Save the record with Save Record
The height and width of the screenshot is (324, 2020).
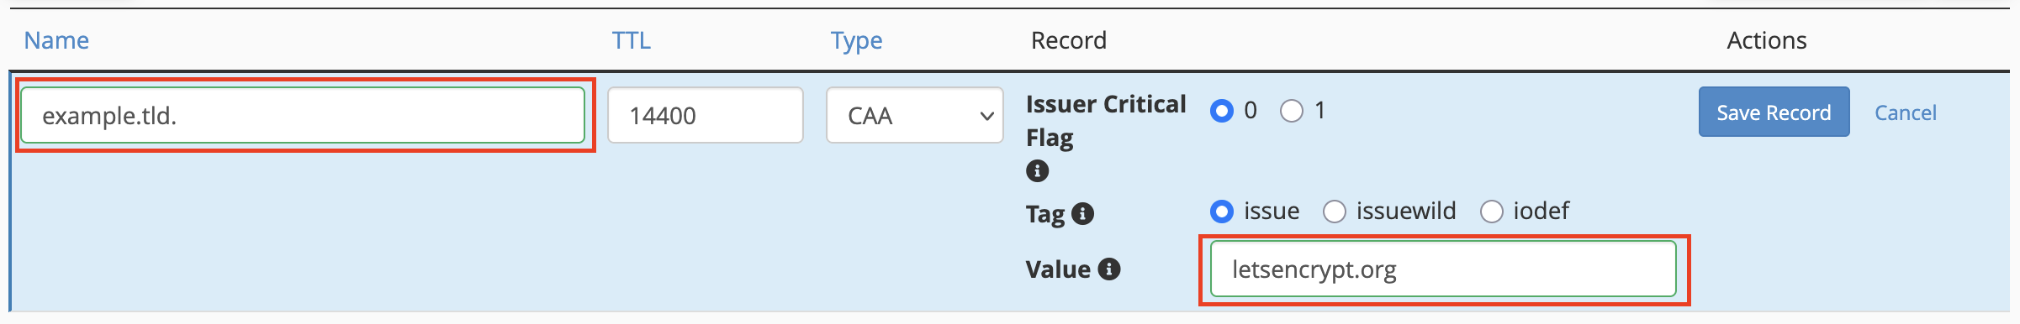pyautogui.click(x=1774, y=112)
